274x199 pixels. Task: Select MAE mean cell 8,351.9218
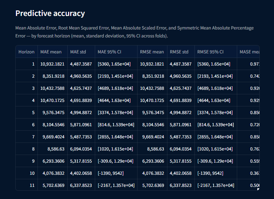pyautogui.click(x=52, y=76)
